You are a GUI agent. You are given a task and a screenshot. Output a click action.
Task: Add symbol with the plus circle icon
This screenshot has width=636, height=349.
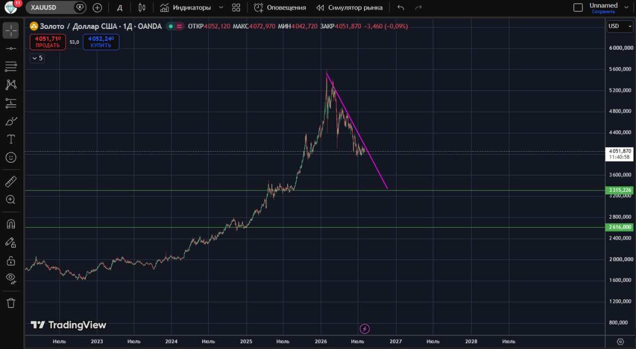[x=97, y=7]
